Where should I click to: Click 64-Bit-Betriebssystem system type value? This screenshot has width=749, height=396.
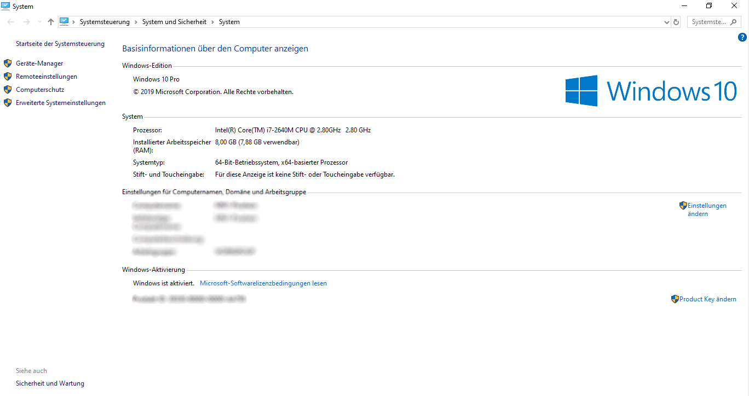tap(281, 162)
